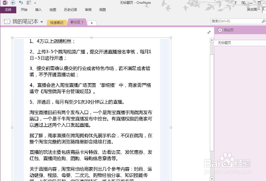This screenshot has height=181, width=266.
Task: Click the Ribbon Display Options icon
Action: 243,2
